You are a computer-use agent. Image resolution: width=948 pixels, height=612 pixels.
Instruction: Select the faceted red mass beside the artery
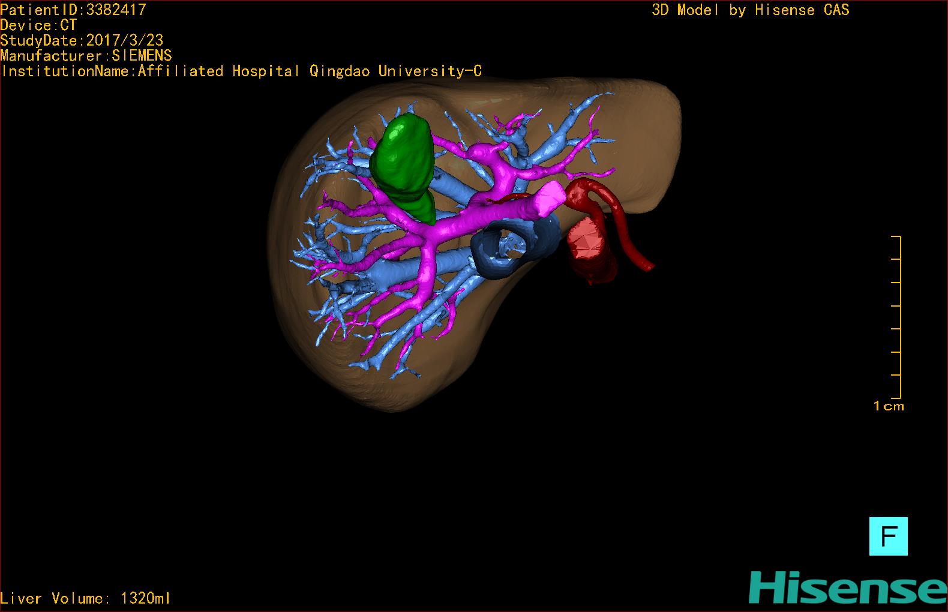click(x=591, y=249)
